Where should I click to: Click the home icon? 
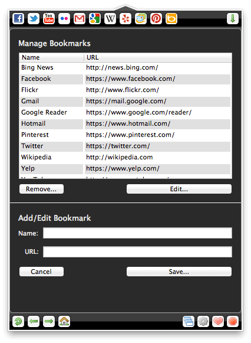[x=64, y=321]
